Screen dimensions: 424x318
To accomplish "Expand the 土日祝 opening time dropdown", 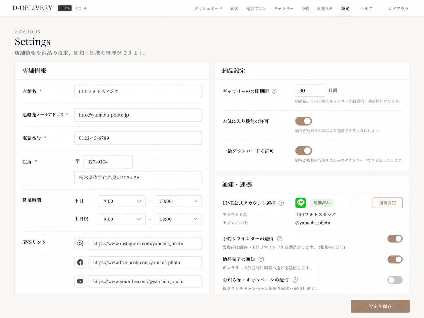I will [122, 219].
